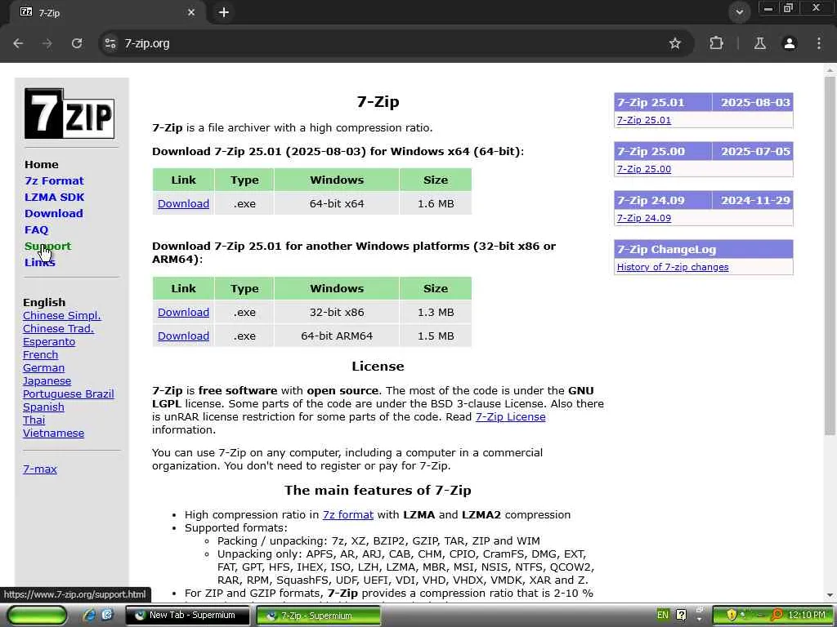Click the page vertical scrollbar thumb
Screen dimensions: 837x627
(x=830, y=256)
